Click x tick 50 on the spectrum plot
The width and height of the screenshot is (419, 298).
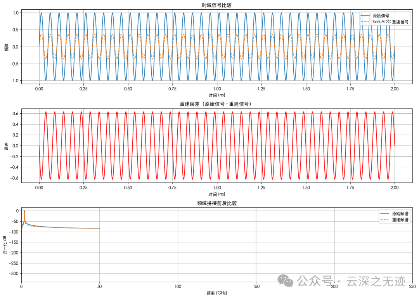point(99,286)
